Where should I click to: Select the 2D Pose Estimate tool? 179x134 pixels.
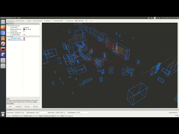(58, 21)
